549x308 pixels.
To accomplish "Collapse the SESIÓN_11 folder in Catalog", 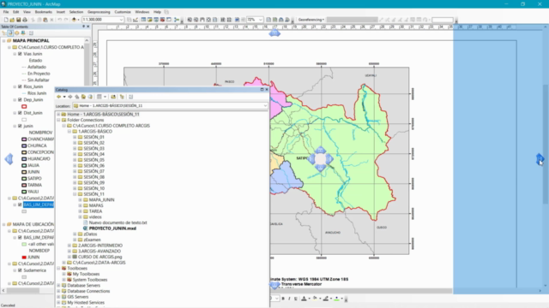I will point(75,194).
